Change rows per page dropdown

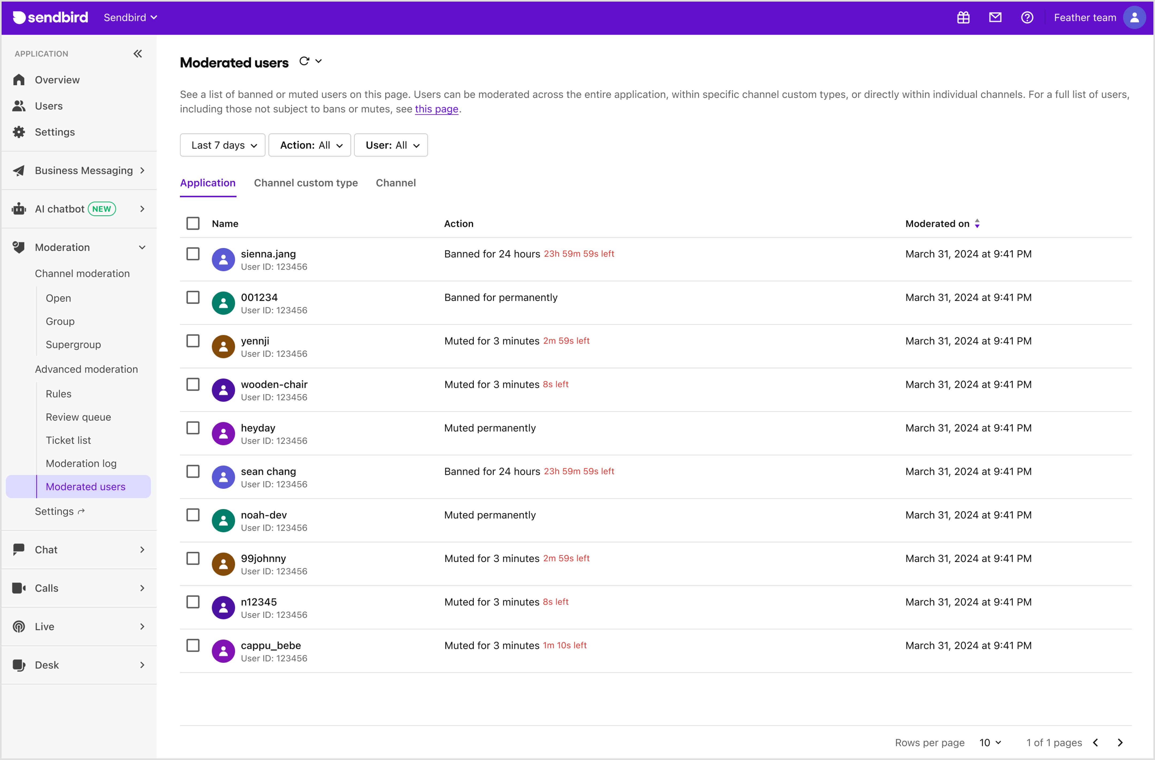(x=990, y=743)
